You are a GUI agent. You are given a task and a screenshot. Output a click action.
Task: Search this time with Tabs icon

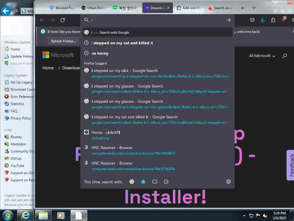(x=155, y=182)
